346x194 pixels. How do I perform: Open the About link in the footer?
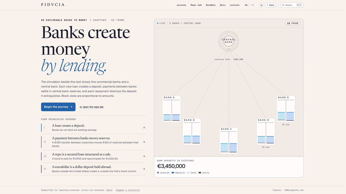coord(109,190)
